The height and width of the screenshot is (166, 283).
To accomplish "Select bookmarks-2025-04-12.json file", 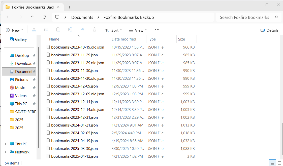I will click(74, 156).
